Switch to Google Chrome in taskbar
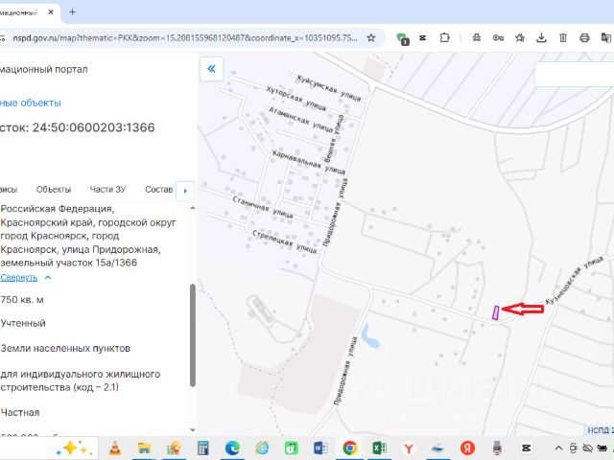This screenshot has width=614, height=460. click(350, 448)
